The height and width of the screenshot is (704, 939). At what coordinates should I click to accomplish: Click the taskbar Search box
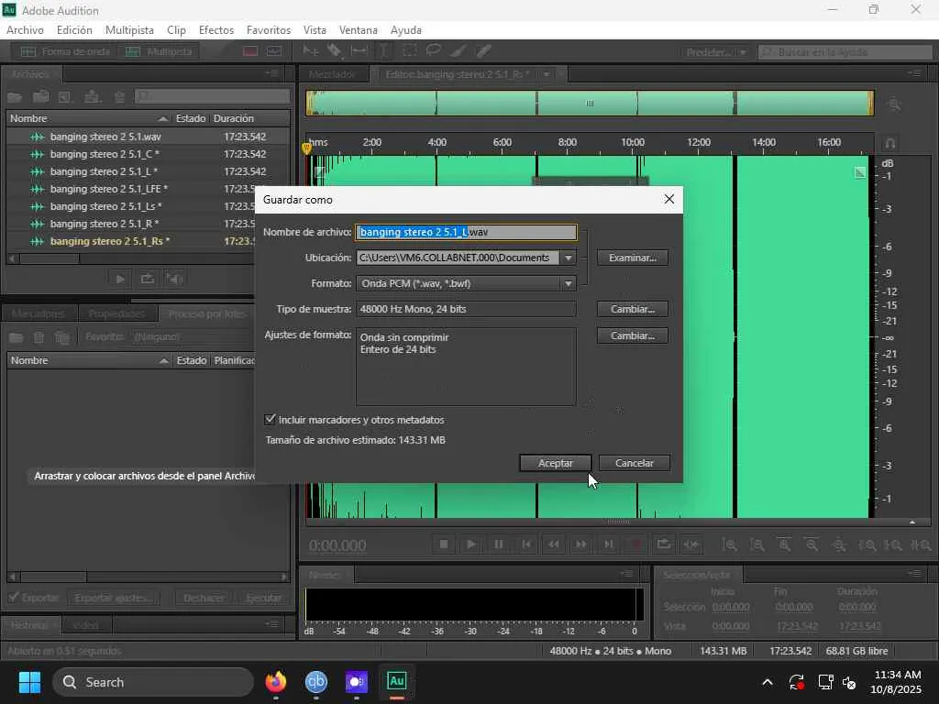coord(153,682)
